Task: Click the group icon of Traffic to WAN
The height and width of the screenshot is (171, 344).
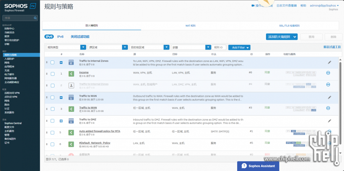Action: (71, 97)
